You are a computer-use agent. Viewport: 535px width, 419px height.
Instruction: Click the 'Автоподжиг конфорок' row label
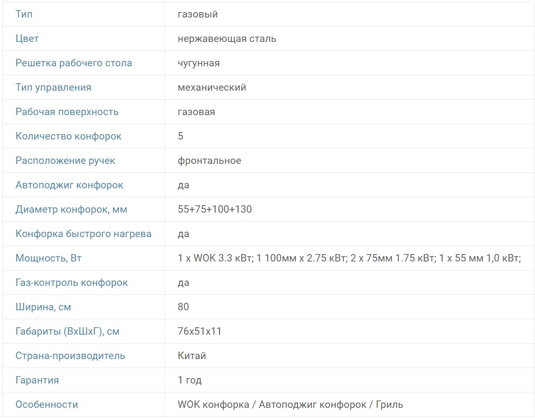[69, 185]
